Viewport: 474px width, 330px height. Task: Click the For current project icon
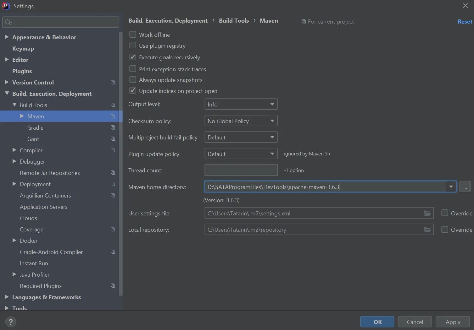point(304,22)
